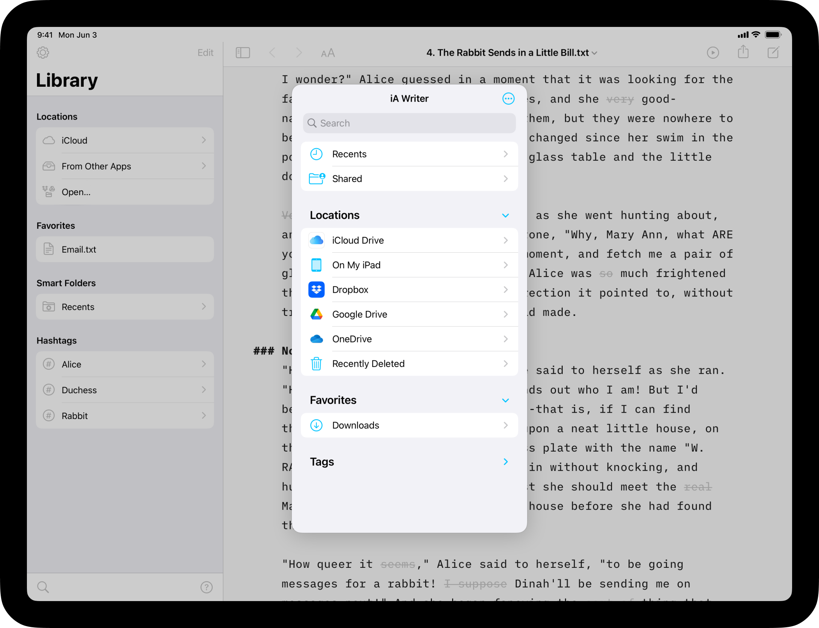The width and height of the screenshot is (819, 628).
Task: Open Dropbox location
Action: [409, 290]
